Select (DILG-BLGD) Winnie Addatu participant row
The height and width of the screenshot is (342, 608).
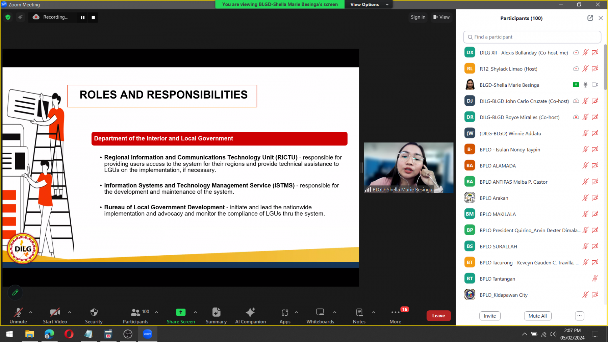click(532, 133)
